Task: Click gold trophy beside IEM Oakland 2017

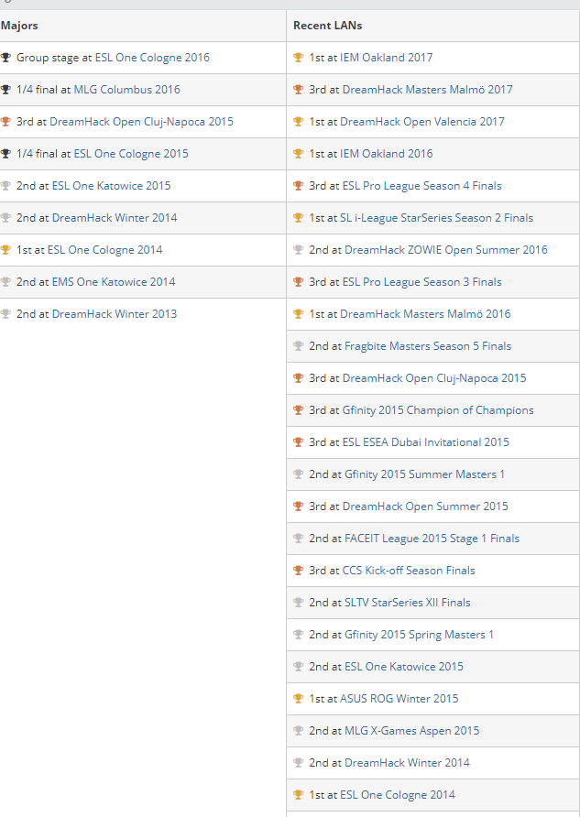Action: pyautogui.click(x=298, y=58)
